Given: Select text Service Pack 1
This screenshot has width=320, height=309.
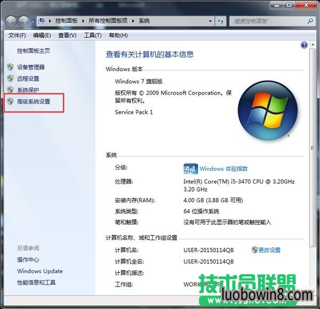Looking at the screenshot, I should (x=134, y=112).
